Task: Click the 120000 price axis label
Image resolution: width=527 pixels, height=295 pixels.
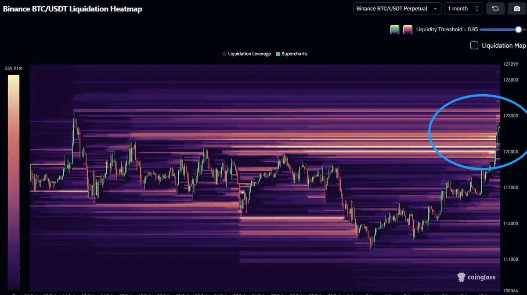Action: coord(511,152)
